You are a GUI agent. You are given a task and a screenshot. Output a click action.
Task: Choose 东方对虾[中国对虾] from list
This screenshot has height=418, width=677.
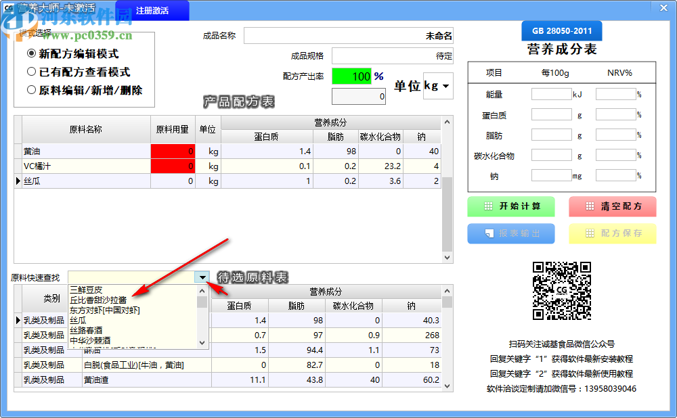click(x=105, y=310)
